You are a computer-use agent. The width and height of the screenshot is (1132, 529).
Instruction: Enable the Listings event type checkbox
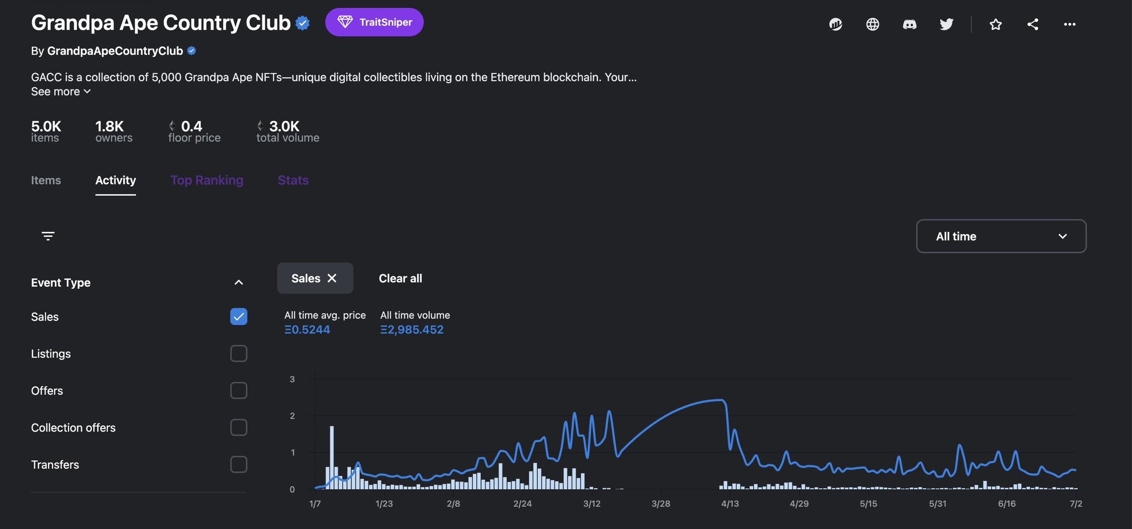click(239, 353)
